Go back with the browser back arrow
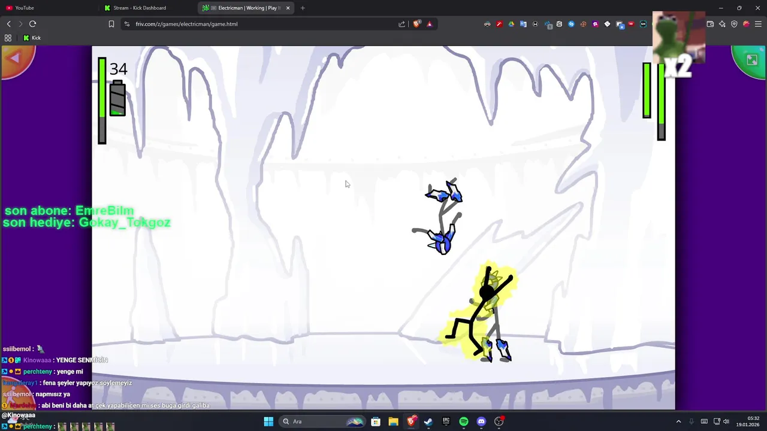This screenshot has height=431, width=767. click(8, 24)
